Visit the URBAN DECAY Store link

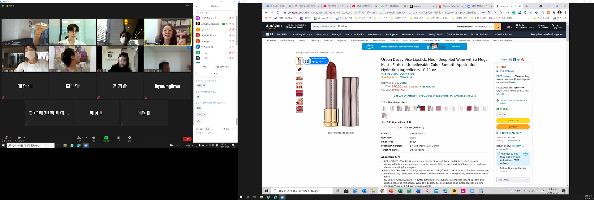coord(398,74)
